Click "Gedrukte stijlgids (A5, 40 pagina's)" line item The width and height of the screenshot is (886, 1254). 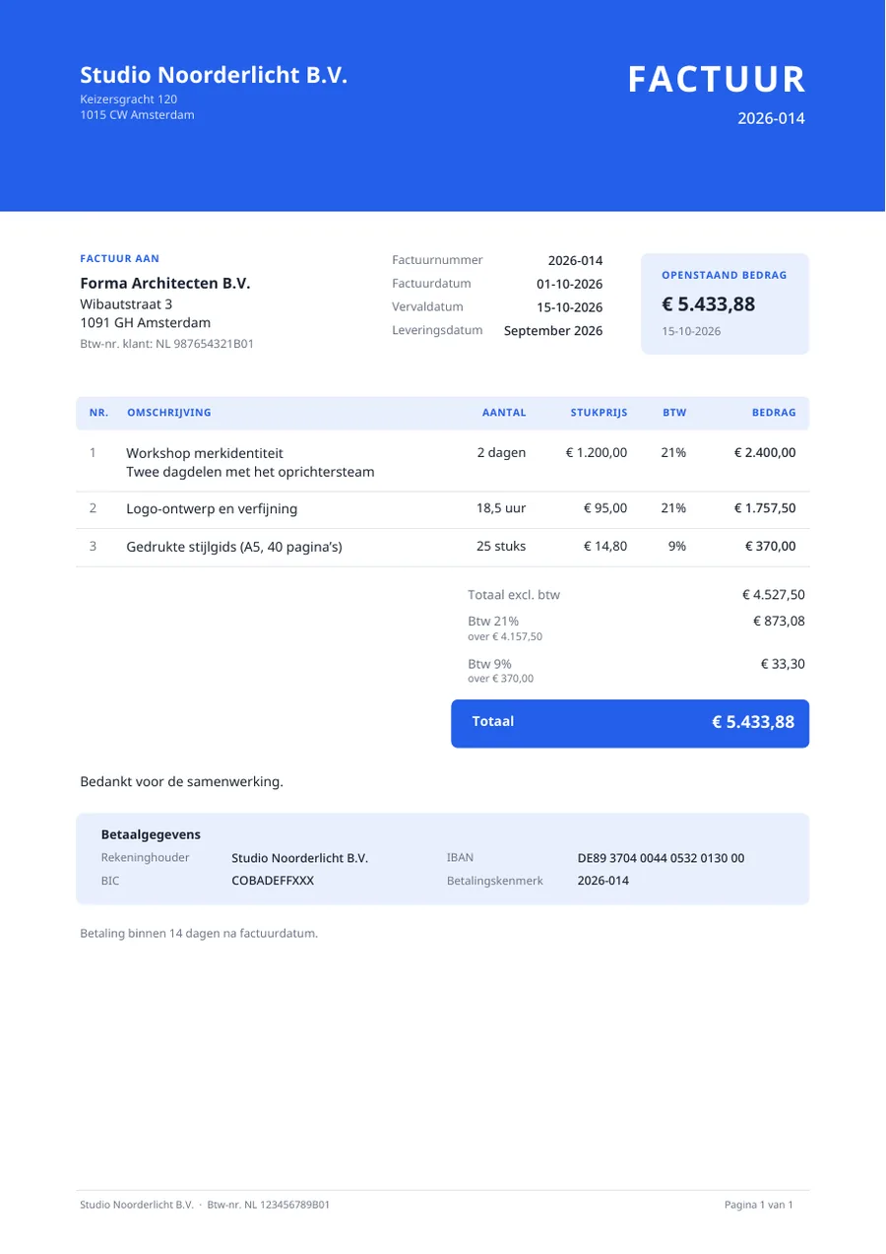(234, 547)
